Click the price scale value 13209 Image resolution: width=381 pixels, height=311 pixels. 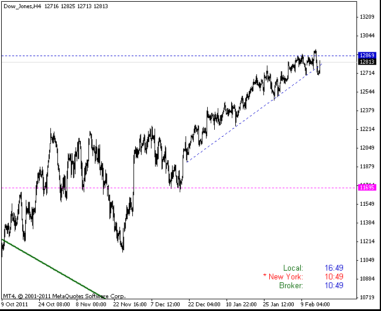click(367, 17)
